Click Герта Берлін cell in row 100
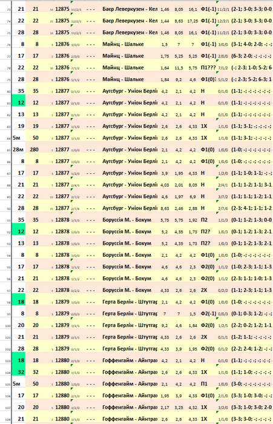This screenshot has width=273, height=424. [130, 325]
